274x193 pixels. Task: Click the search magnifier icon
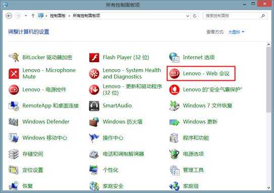(263, 16)
